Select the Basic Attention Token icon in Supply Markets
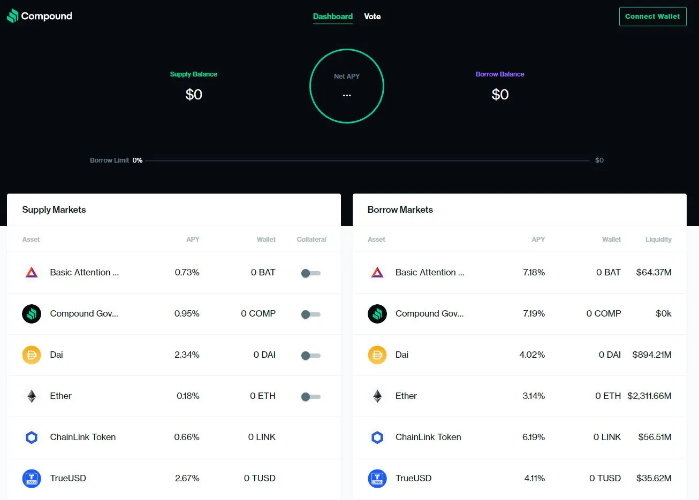The image size is (699, 500). click(31, 272)
